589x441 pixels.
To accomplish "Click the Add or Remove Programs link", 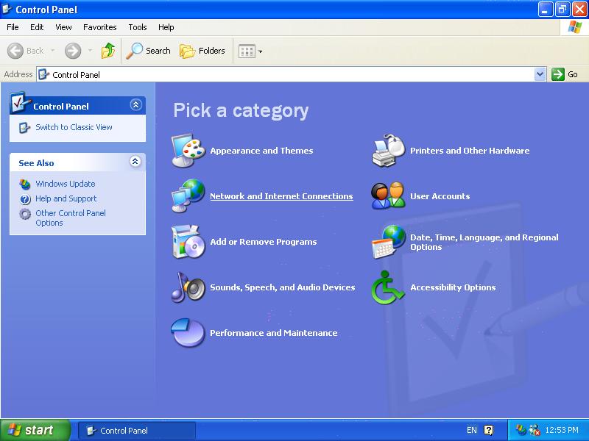I will 264,242.
